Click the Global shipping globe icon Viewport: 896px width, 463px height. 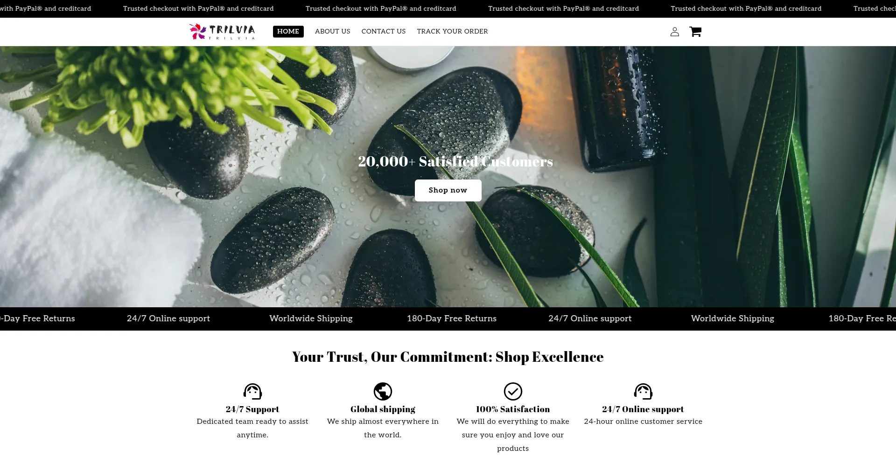(x=383, y=391)
